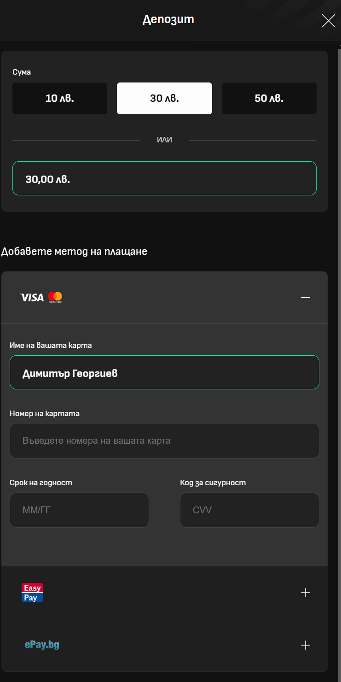Click the ММ/ГГ expiry date field
341x682 pixels.
point(79,510)
